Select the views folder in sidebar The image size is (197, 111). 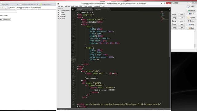pyautogui.click(x=63, y=18)
